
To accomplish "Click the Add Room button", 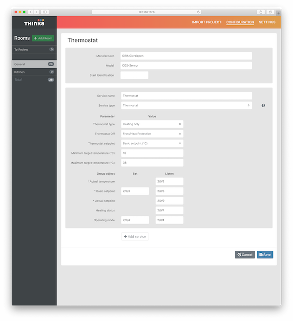I will [43, 38].
